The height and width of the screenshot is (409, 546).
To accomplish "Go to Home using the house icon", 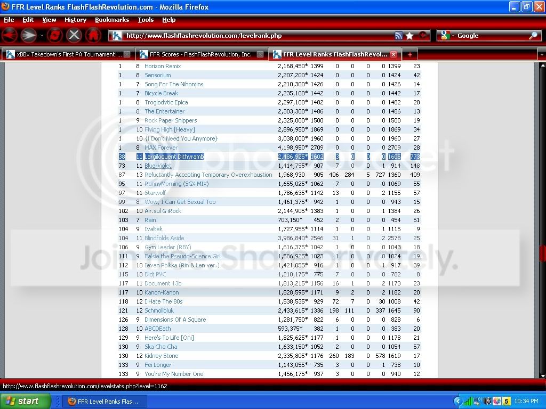I will pos(93,36).
